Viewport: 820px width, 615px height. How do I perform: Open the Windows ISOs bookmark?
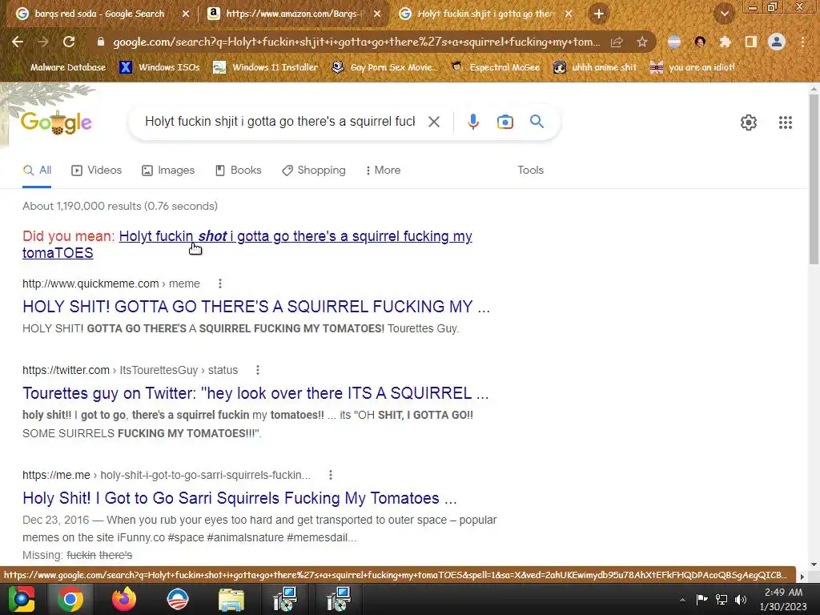coord(160,67)
